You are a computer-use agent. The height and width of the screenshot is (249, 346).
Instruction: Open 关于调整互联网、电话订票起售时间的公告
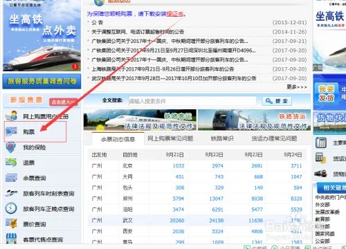[x=138, y=32]
